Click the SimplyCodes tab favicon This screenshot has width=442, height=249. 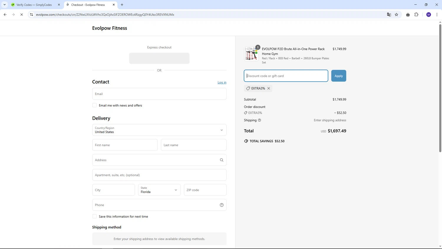tap(13, 5)
